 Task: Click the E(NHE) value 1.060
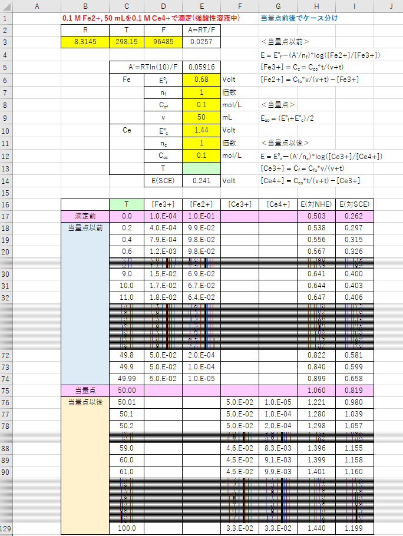[x=316, y=391]
